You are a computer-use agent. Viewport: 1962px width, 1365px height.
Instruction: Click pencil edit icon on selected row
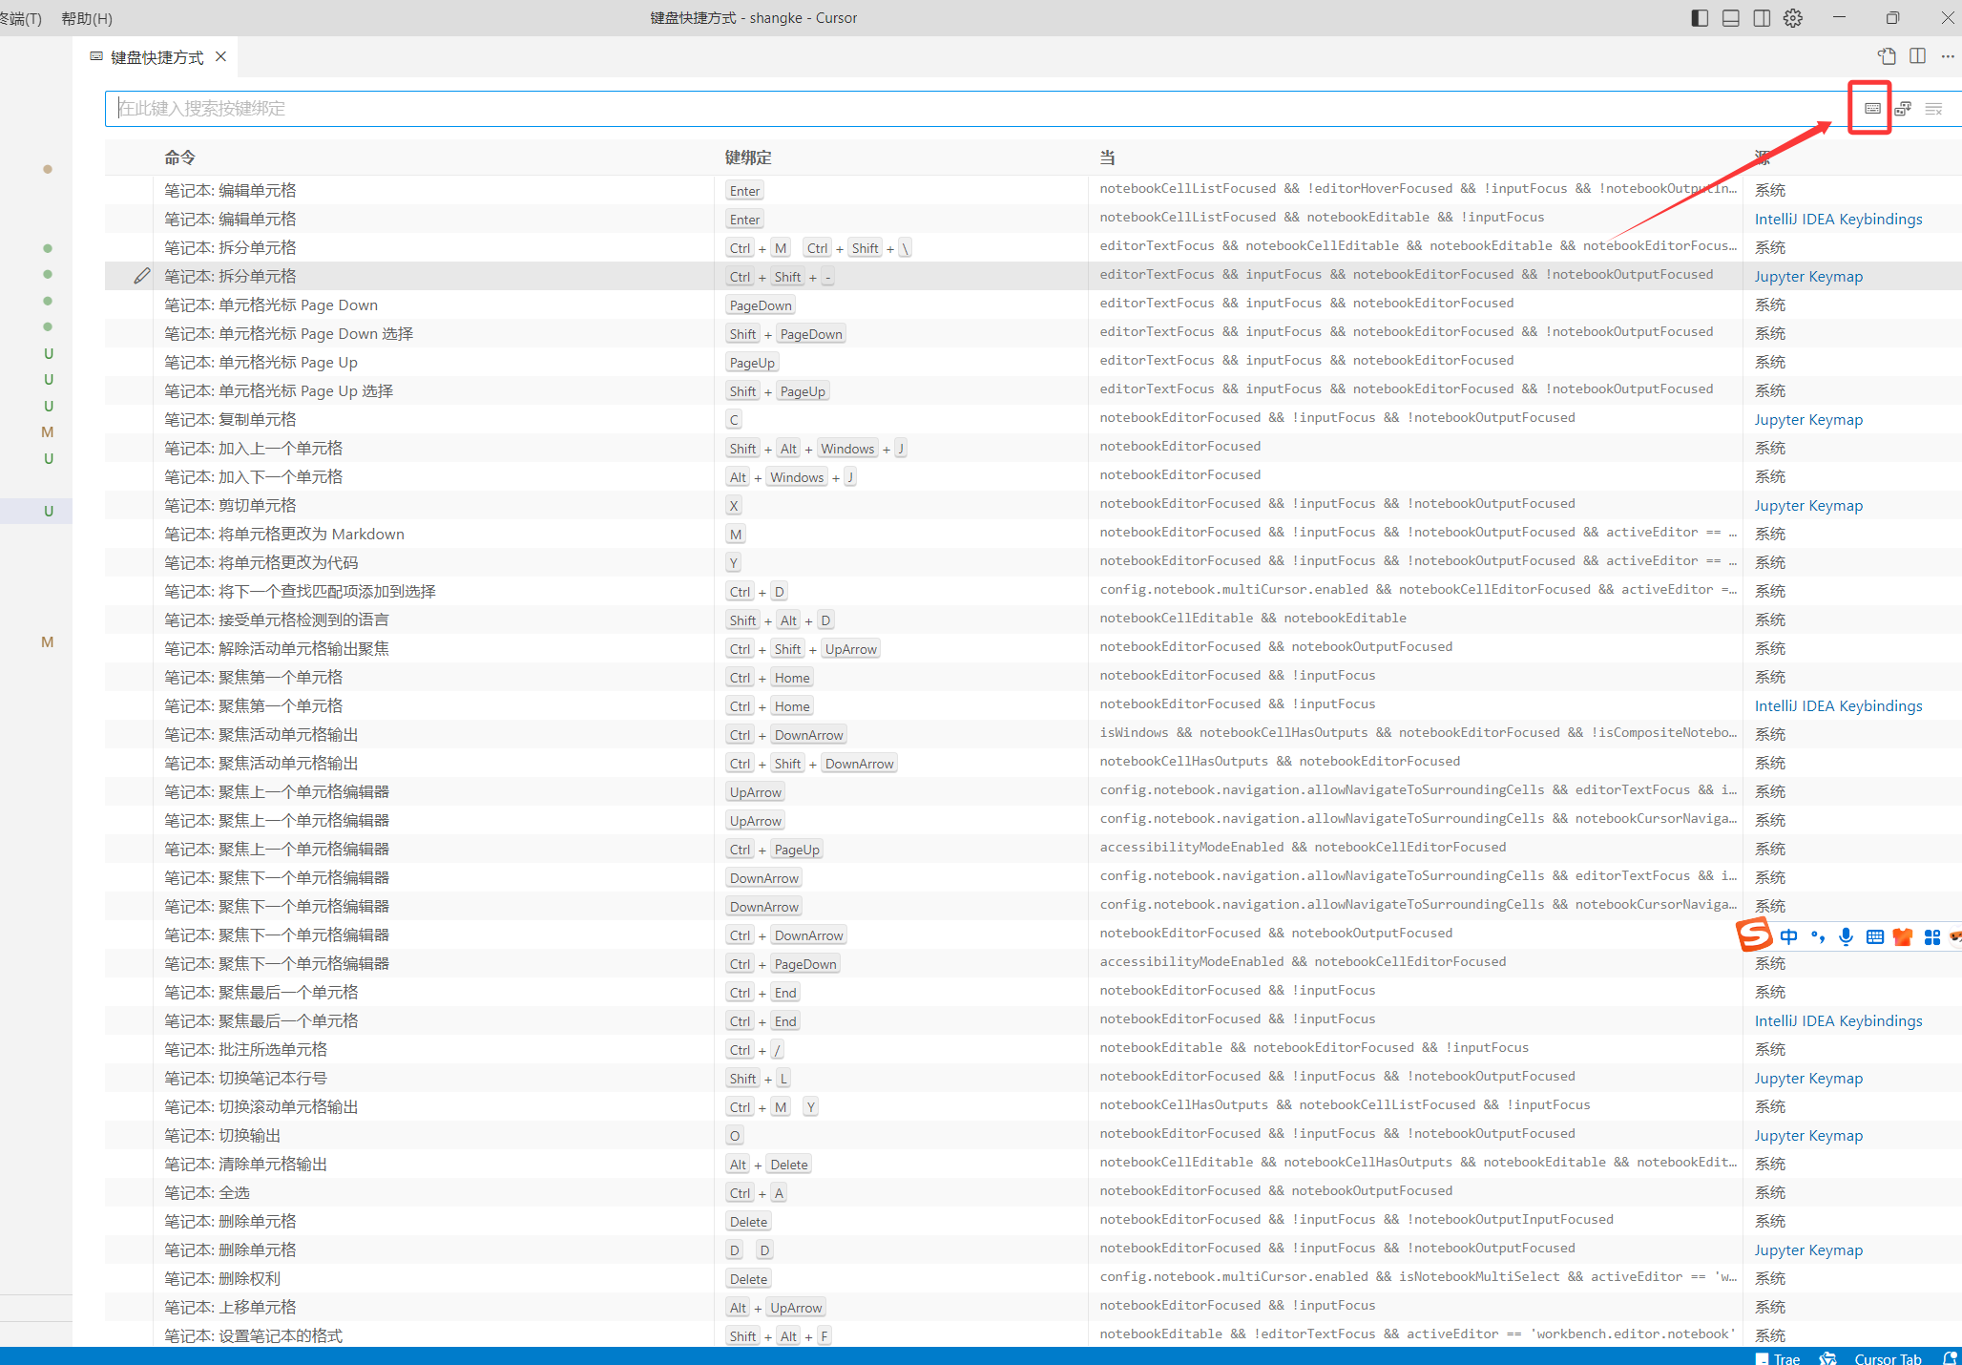click(x=142, y=276)
